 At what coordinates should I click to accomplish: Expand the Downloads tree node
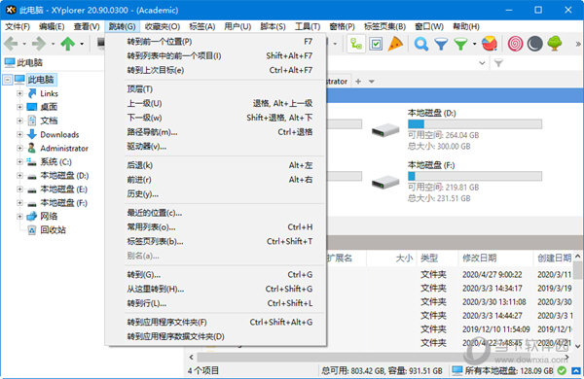pyautogui.click(x=19, y=134)
